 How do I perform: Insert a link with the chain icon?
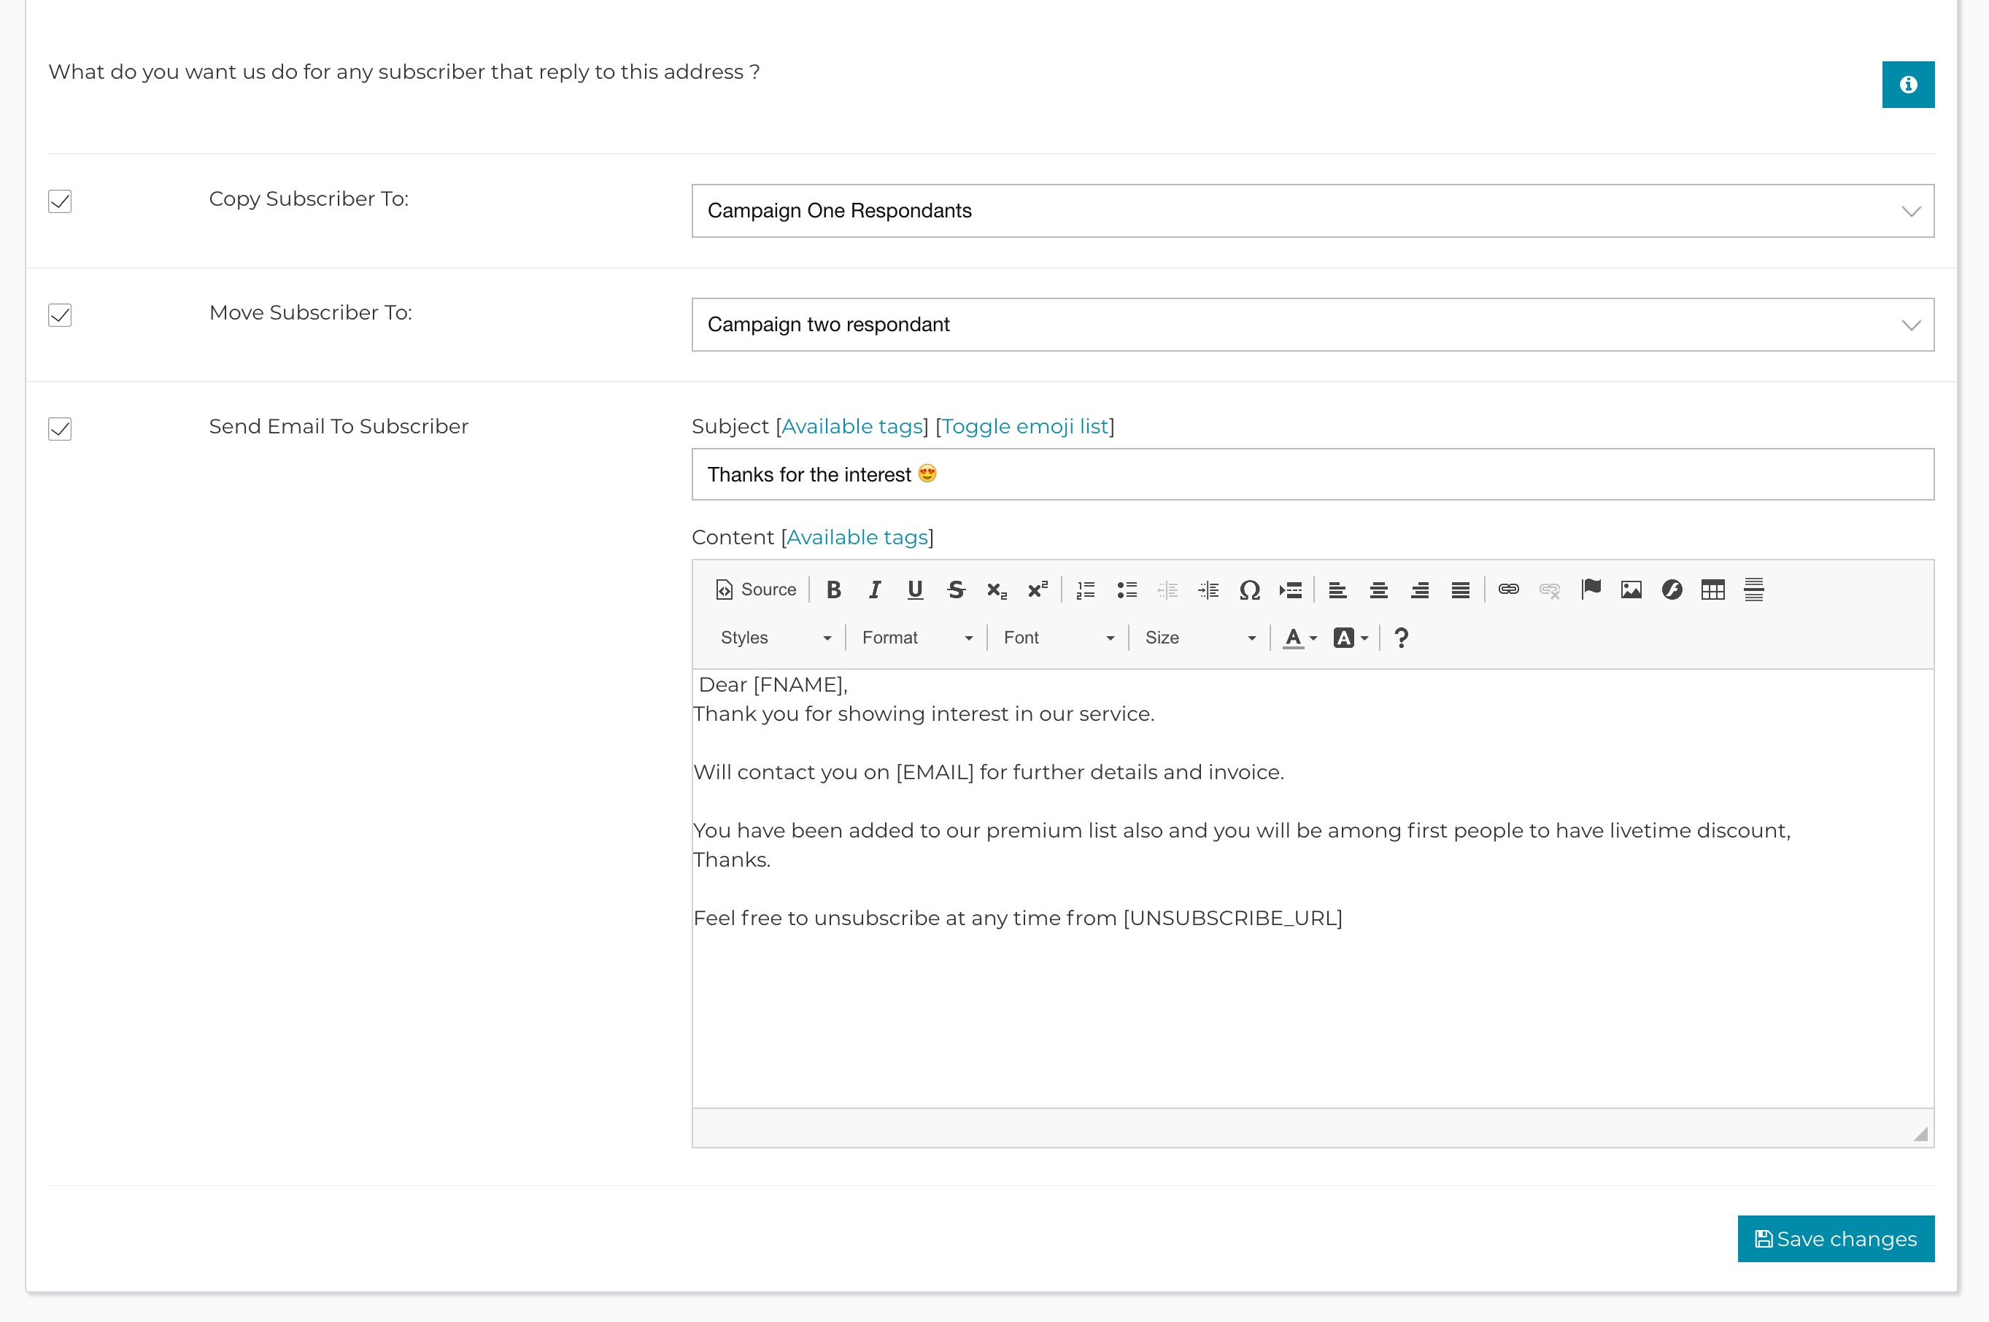pyautogui.click(x=1508, y=590)
